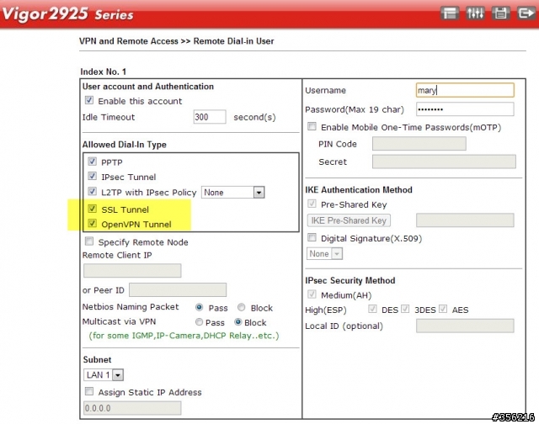Image resolution: width=539 pixels, height=424 pixels.
Task: Click the logout arrow icon in header
Action: point(526,13)
